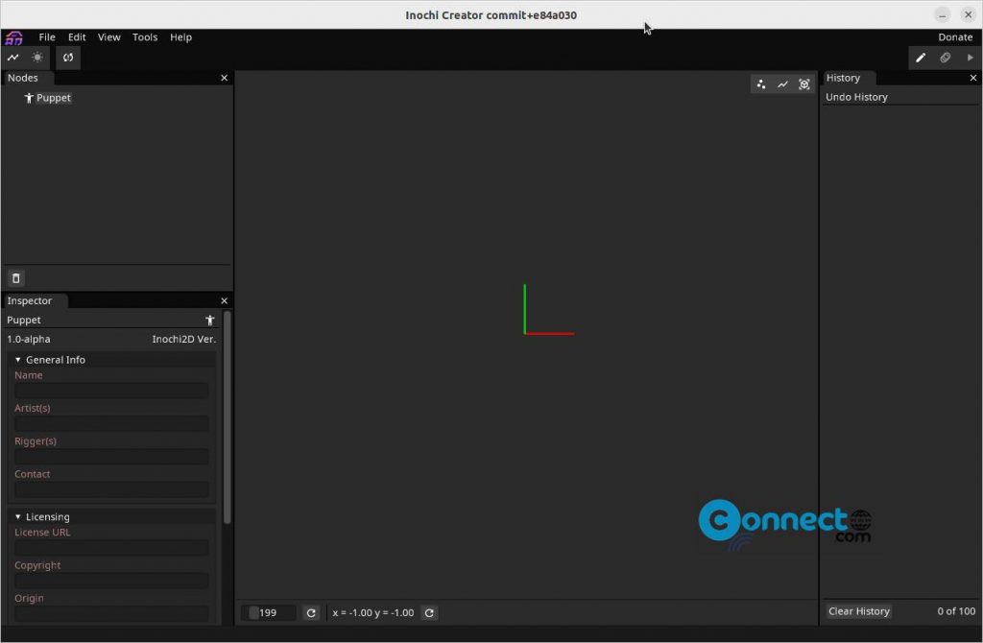Click the sun icon in the left toolbar
Image resolution: width=983 pixels, height=643 pixels.
tap(36, 58)
